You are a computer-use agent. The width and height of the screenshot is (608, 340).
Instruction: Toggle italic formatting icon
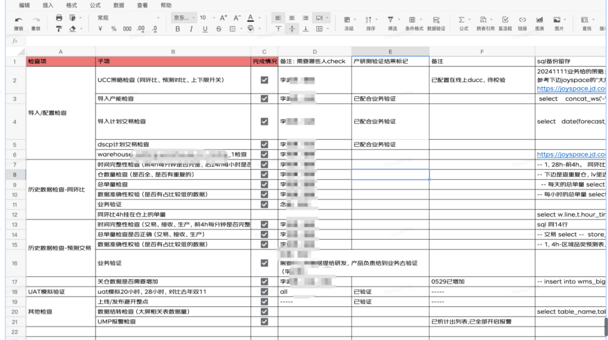click(x=191, y=29)
